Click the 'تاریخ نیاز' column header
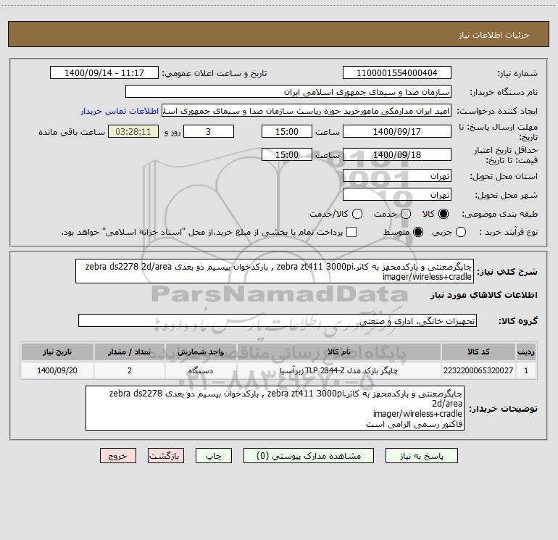Image resolution: width=558 pixels, height=540 pixels. [57, 352]
